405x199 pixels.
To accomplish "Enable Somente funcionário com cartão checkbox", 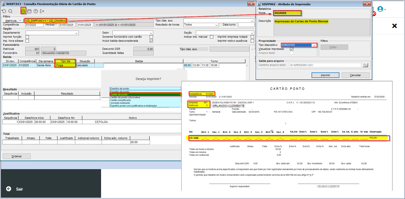I will pos(151,37).
